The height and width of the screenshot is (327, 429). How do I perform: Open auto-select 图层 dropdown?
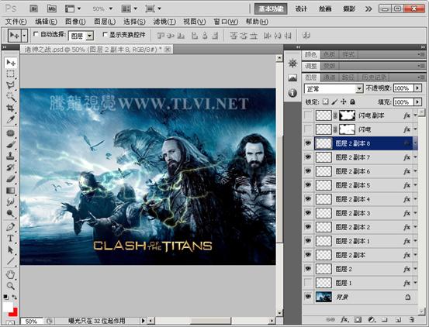(x=81, y=36)
